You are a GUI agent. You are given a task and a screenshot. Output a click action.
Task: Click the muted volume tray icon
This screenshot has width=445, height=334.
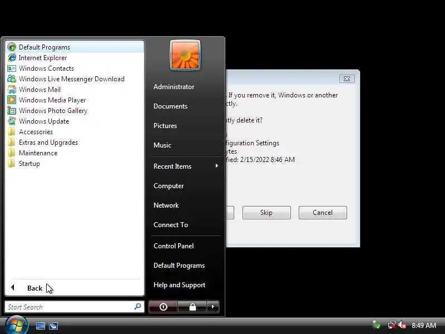[402, 325]
